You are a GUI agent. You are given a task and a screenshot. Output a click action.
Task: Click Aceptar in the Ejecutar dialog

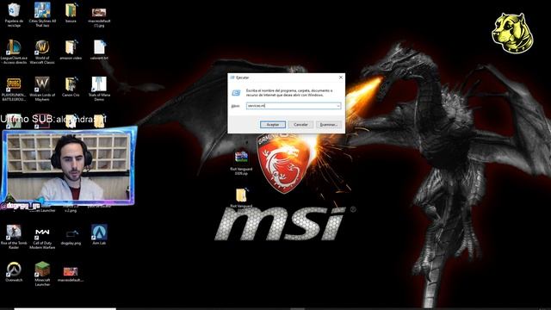pos(273,124)
